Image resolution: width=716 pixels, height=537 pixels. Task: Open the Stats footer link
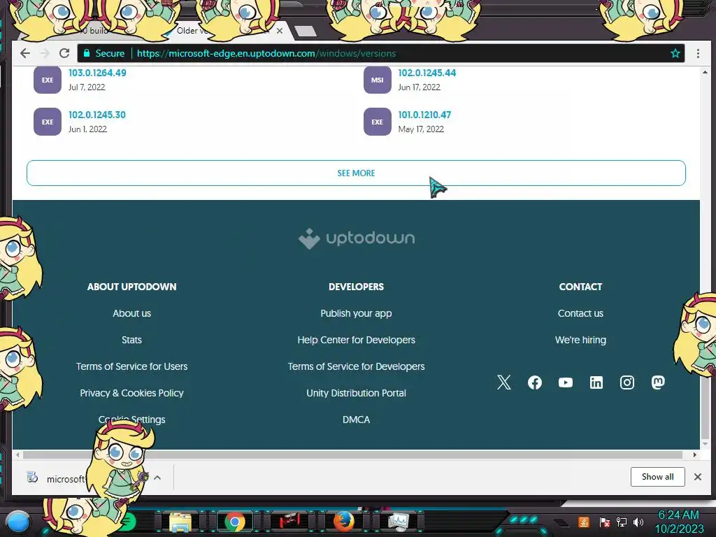point(131,340)
